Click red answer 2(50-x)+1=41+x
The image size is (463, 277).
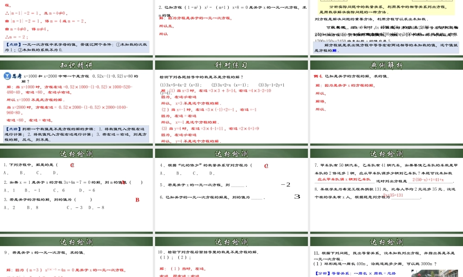pyautogui.click(x=428, y=180)
